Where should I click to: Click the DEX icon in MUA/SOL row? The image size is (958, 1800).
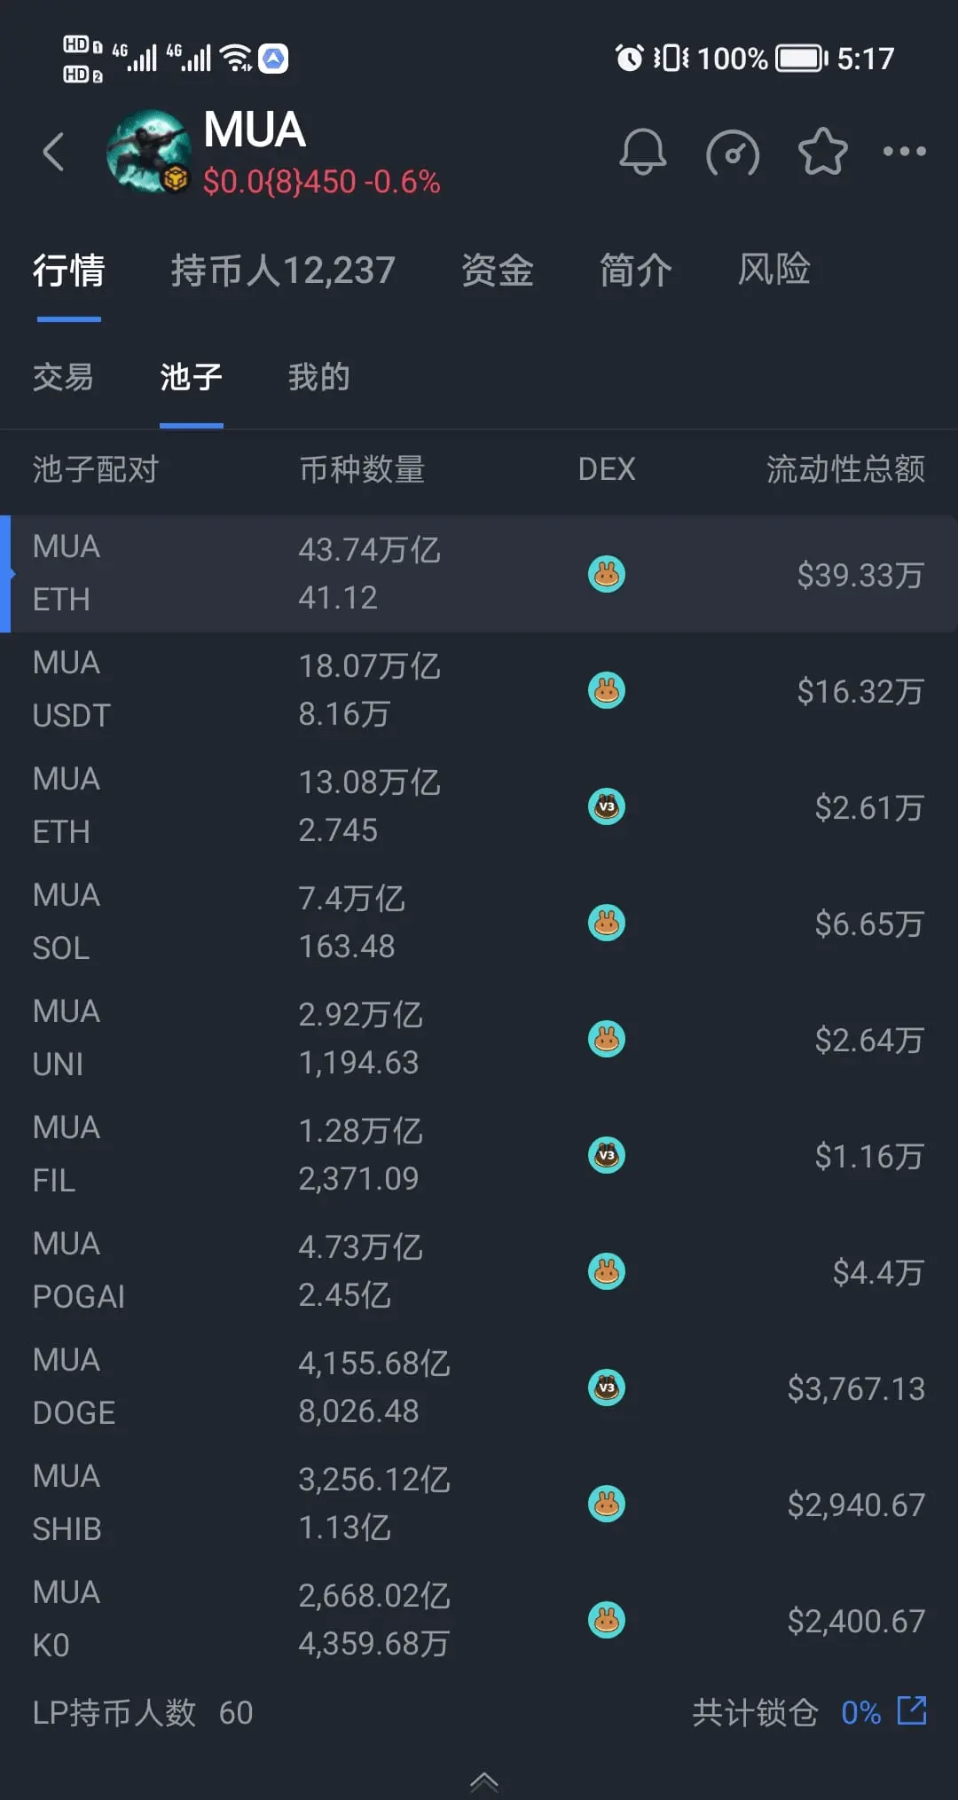click(607, 923)
